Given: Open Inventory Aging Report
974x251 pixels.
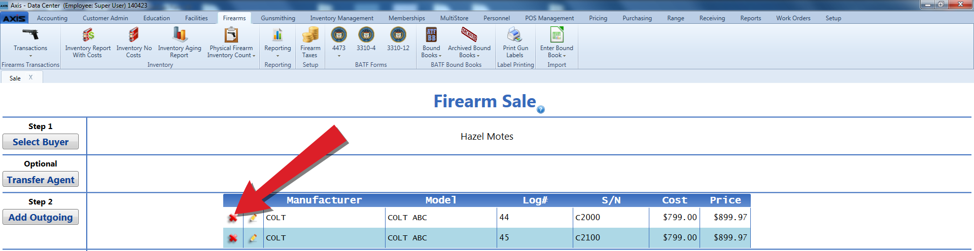Looking at the screenshot, I should point(180,43).
